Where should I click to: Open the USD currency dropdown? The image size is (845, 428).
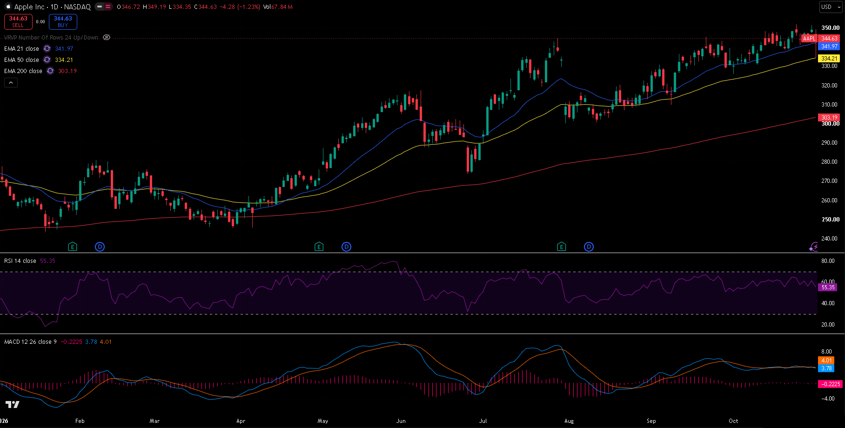click(x=830, y=7)
